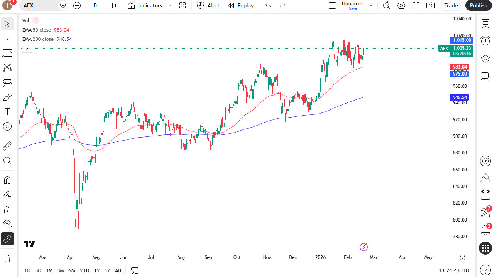Open the watchlist panel
Viewport: 492px width, 277px height.
point(485,24)
